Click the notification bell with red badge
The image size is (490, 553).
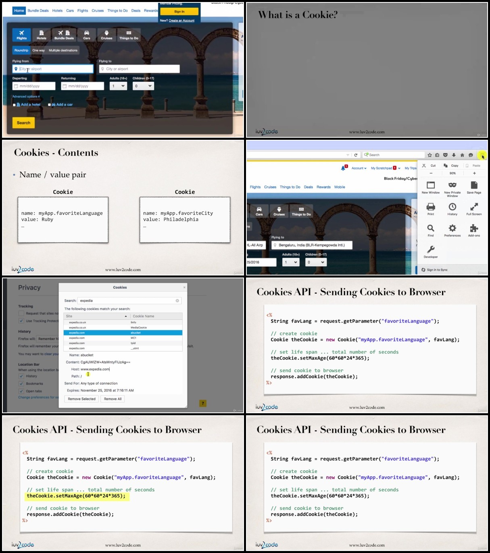click(x=344, y=168)
